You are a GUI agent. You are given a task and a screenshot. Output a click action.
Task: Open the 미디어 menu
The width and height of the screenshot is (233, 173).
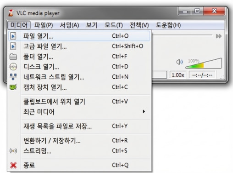click(19, 25)
